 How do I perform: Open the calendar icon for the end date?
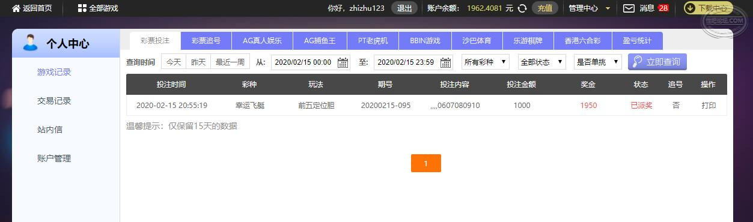445,62
